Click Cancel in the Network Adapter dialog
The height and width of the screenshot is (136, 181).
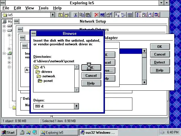(x=160, y=54)
